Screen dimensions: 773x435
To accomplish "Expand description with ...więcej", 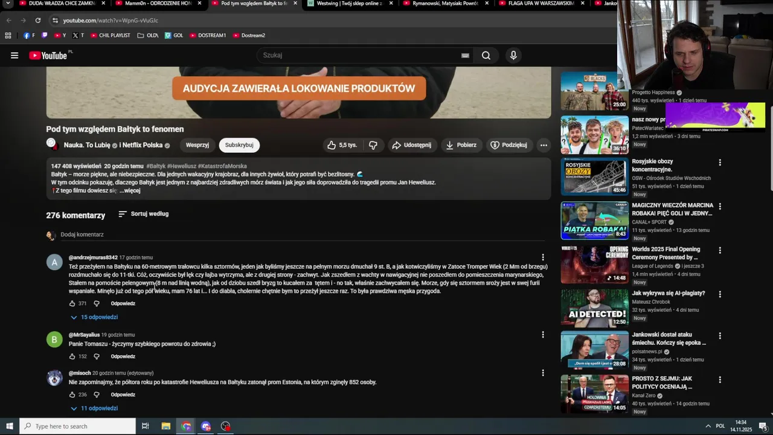I will tap(130, 190).
